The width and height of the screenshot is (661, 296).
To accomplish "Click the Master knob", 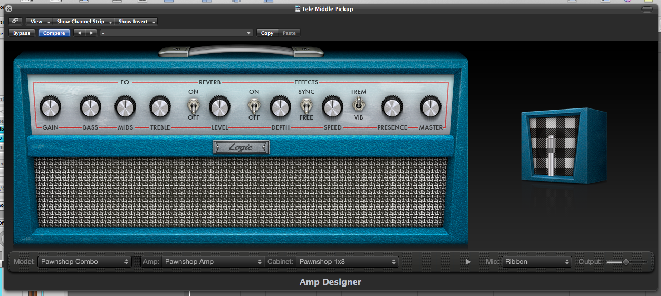I will click(430, 107).
